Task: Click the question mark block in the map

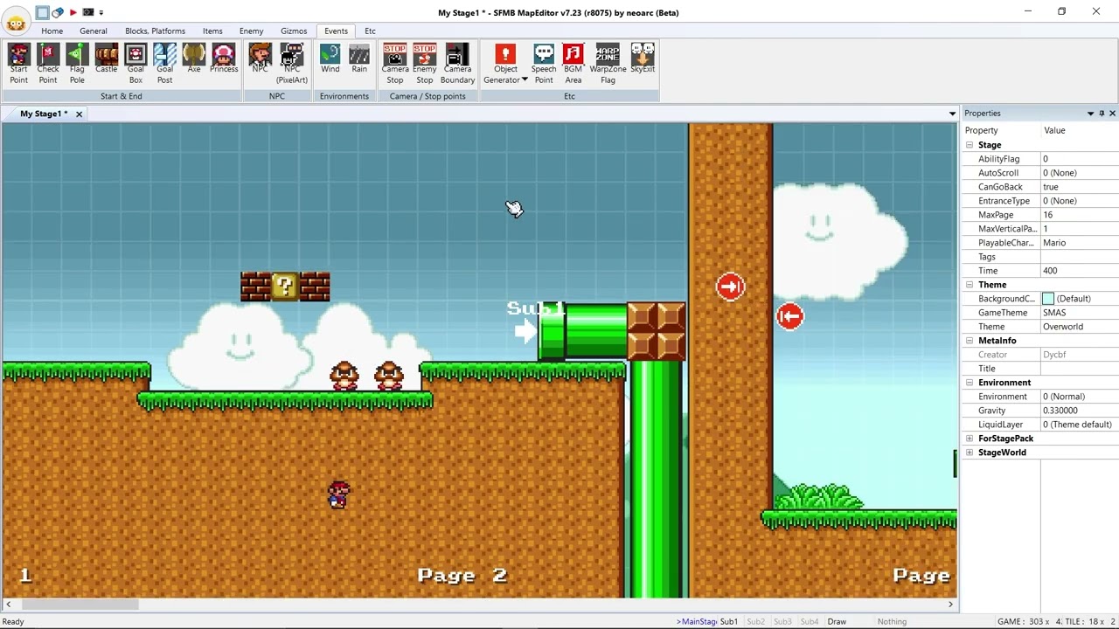Action: tap(285, 287)
